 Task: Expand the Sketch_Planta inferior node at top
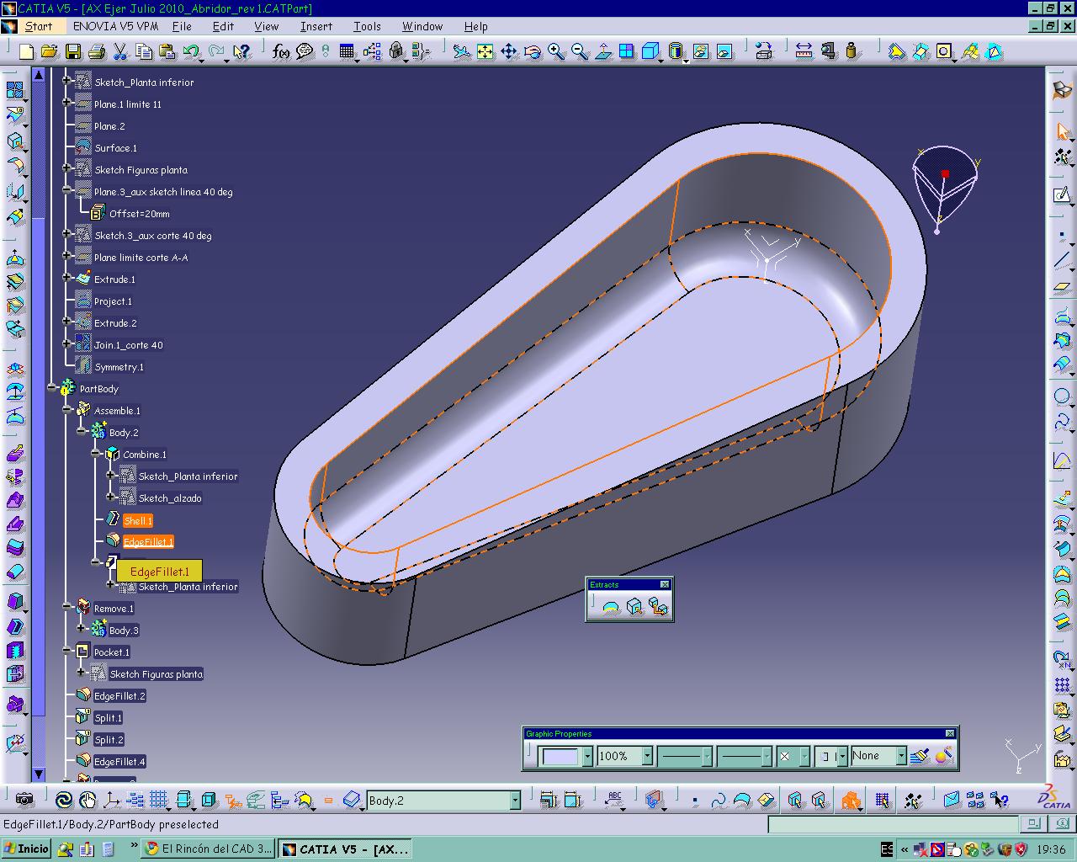[x=66, y=82]
